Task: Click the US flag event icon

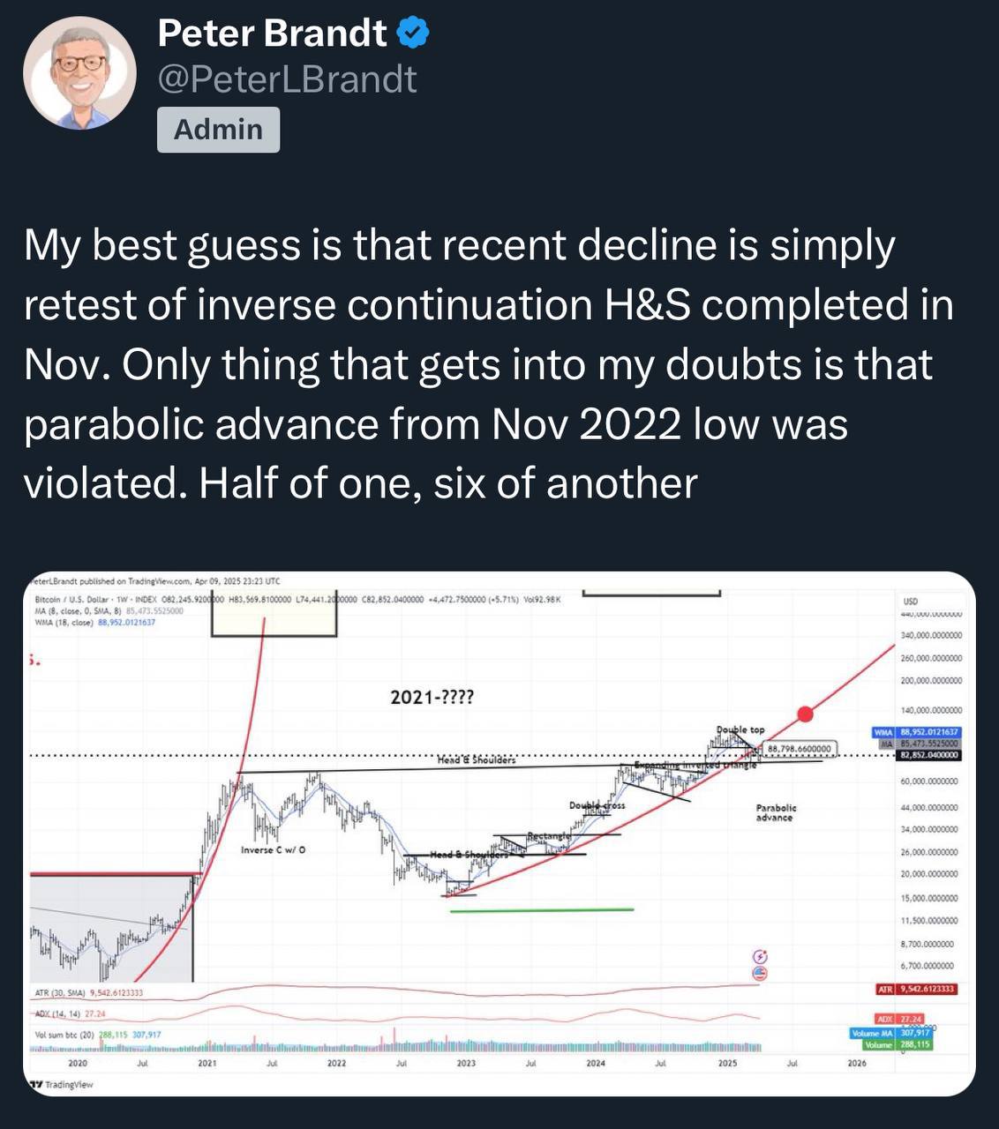Action: pyautogui.click(x=760, y=973)
